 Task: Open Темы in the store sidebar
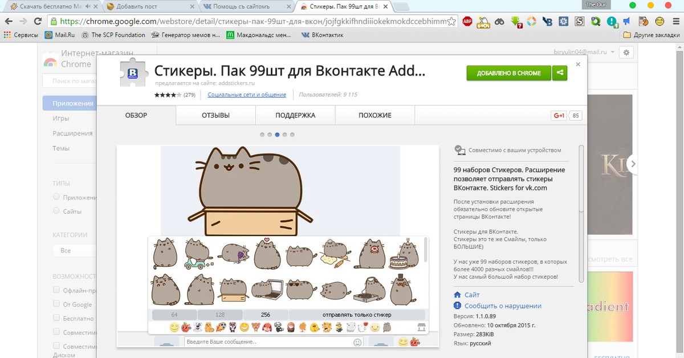(61, 148)
